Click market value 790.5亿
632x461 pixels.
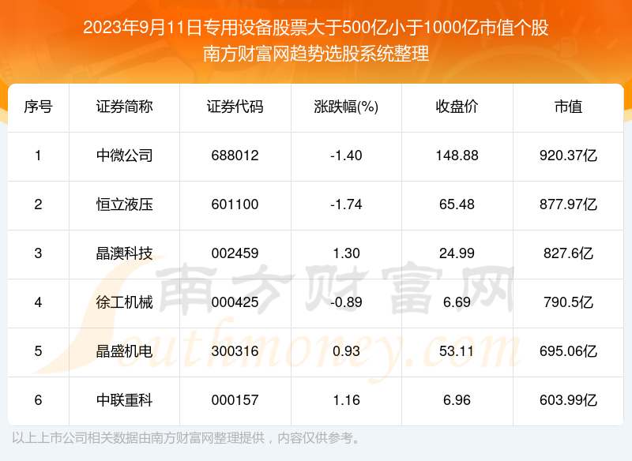click(568, 302)
